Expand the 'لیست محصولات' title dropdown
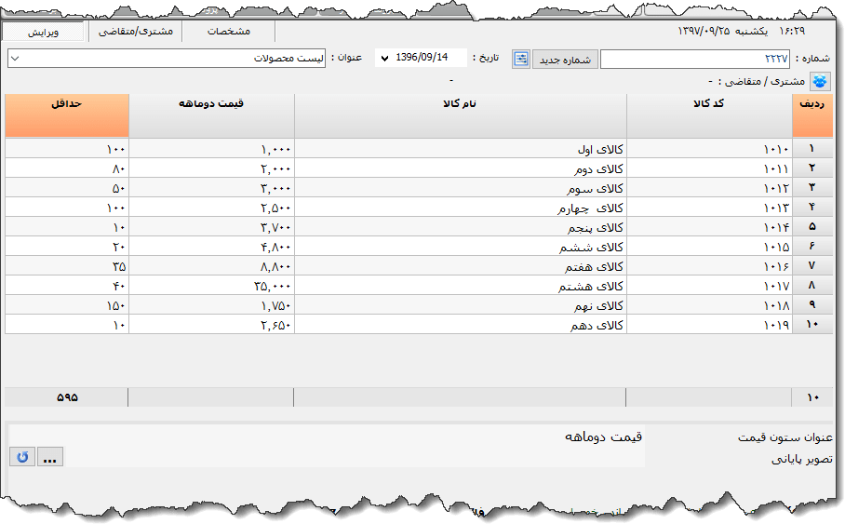The width and height of the screenshot is (845, 524). [15, 59]
